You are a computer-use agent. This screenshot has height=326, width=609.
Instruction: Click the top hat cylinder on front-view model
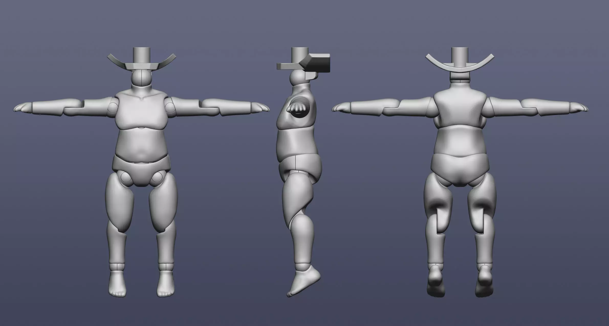coord(142,54)
